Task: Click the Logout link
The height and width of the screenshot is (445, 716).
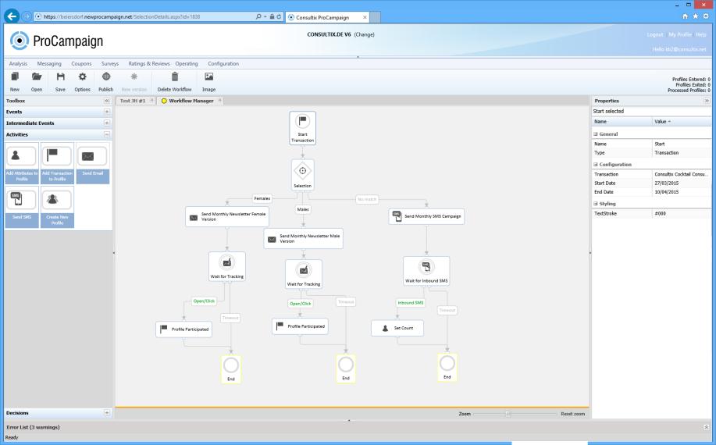Action: 654,35
